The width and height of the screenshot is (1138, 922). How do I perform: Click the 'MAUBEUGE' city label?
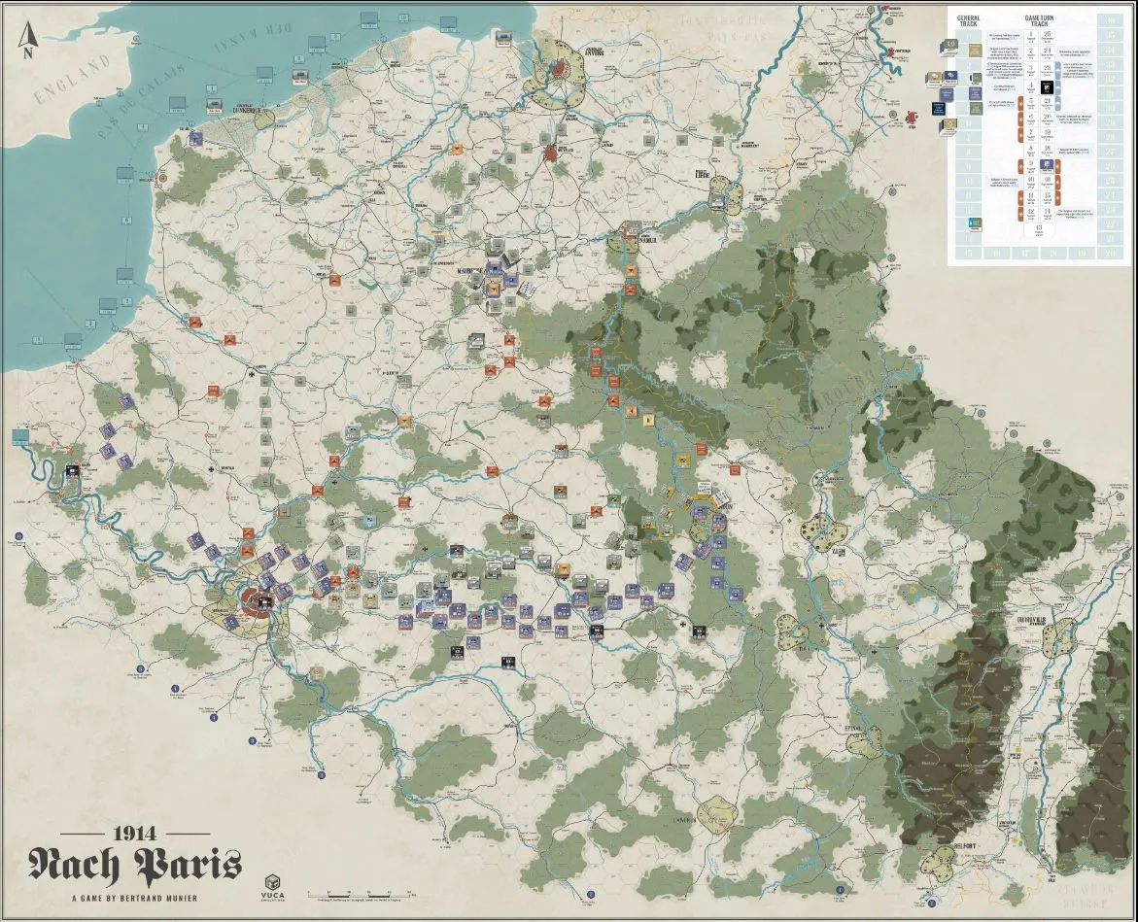pos(468,271)
